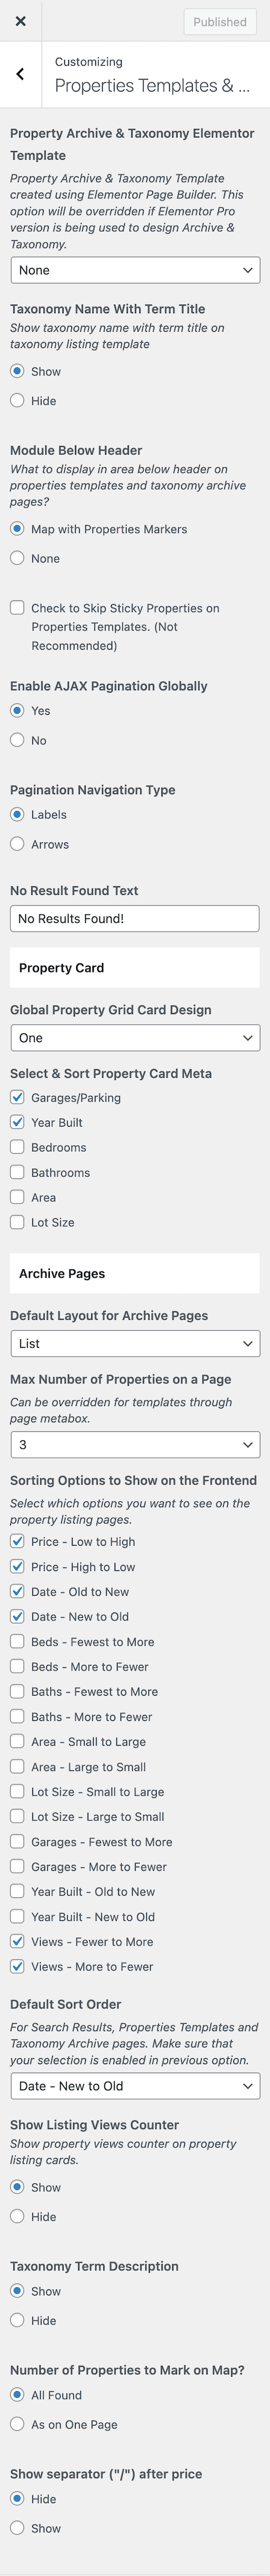Open the Elementor Template dropdown showing None
The width and height of the screenshot is (270, 2576).
tap(134, 270)
